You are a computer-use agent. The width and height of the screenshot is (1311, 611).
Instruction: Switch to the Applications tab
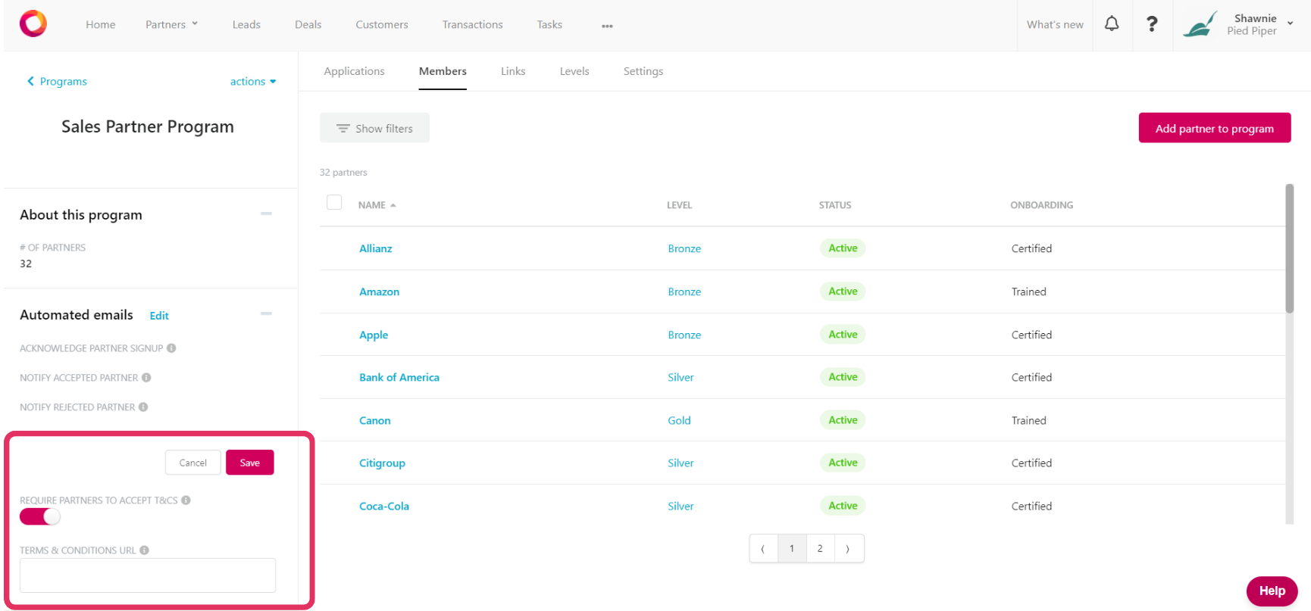click(354, 71)
